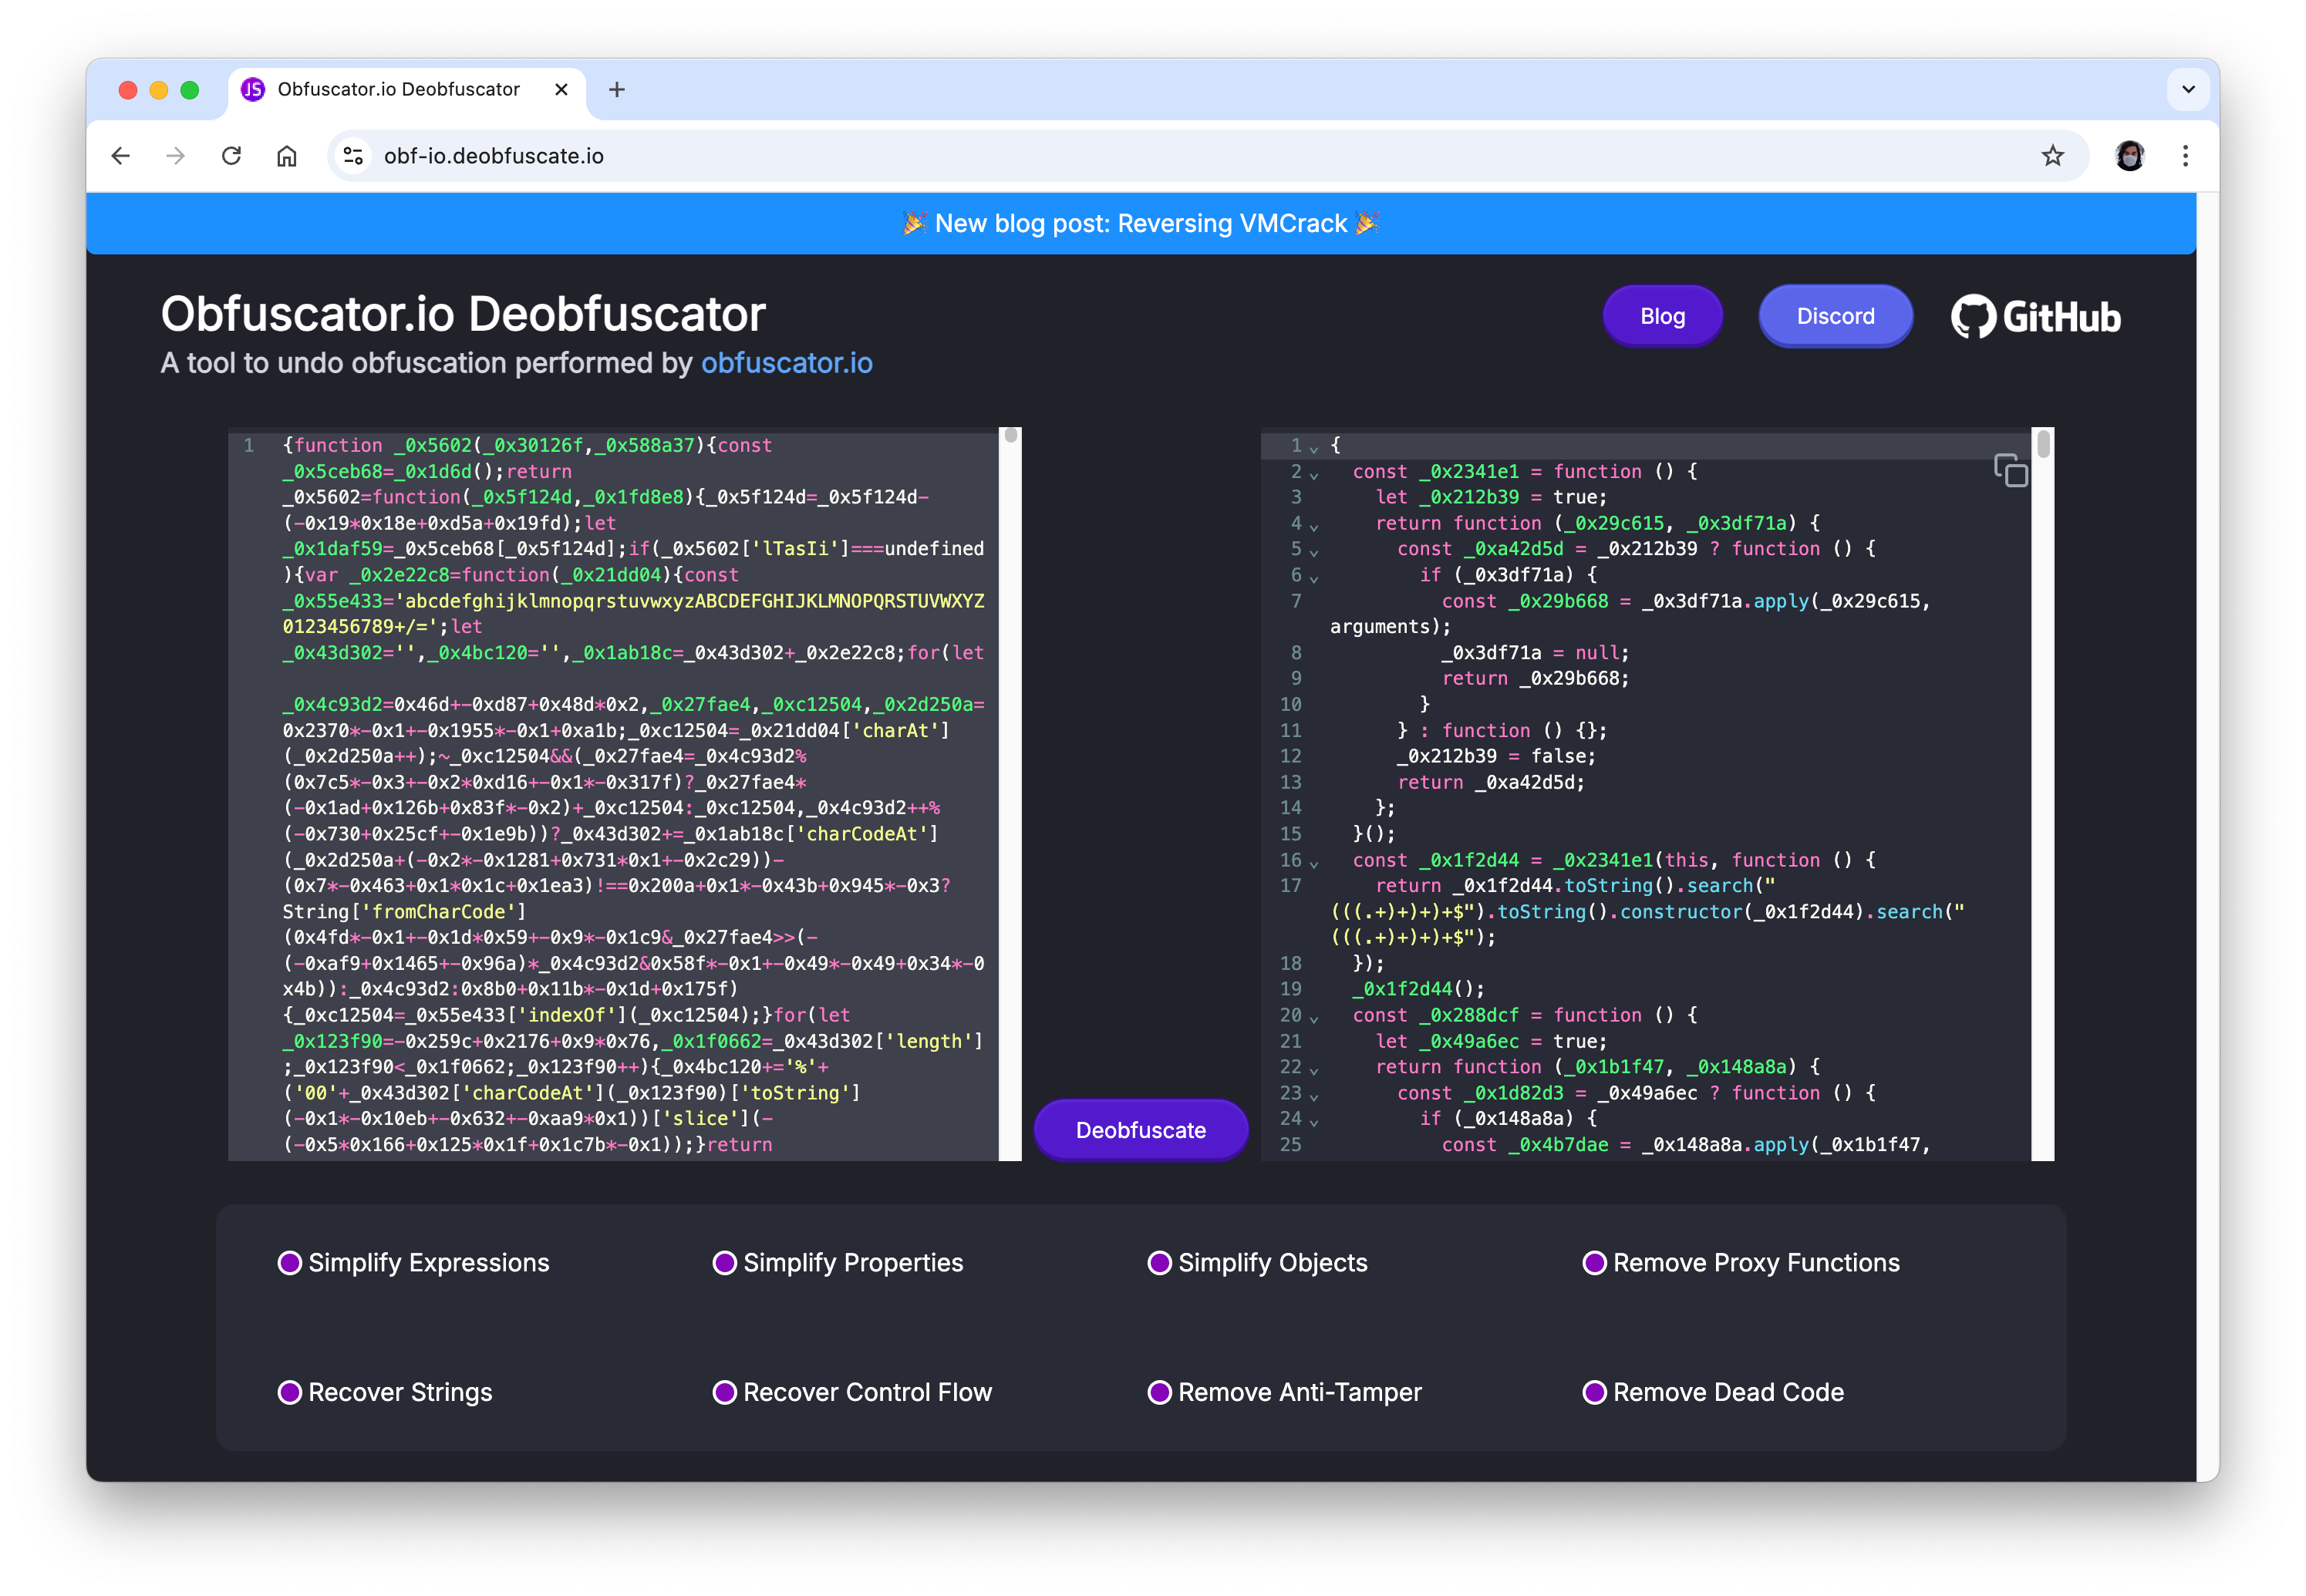Viewport: 2306px width, 1596px height.
Task: Go to the browser home page
Action: coord(287,156)
